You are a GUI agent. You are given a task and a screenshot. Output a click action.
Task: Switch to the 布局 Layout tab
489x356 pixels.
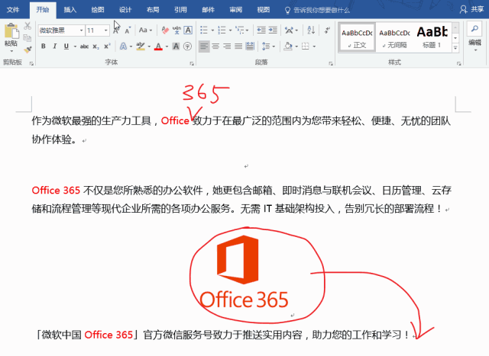click(153, 10)
